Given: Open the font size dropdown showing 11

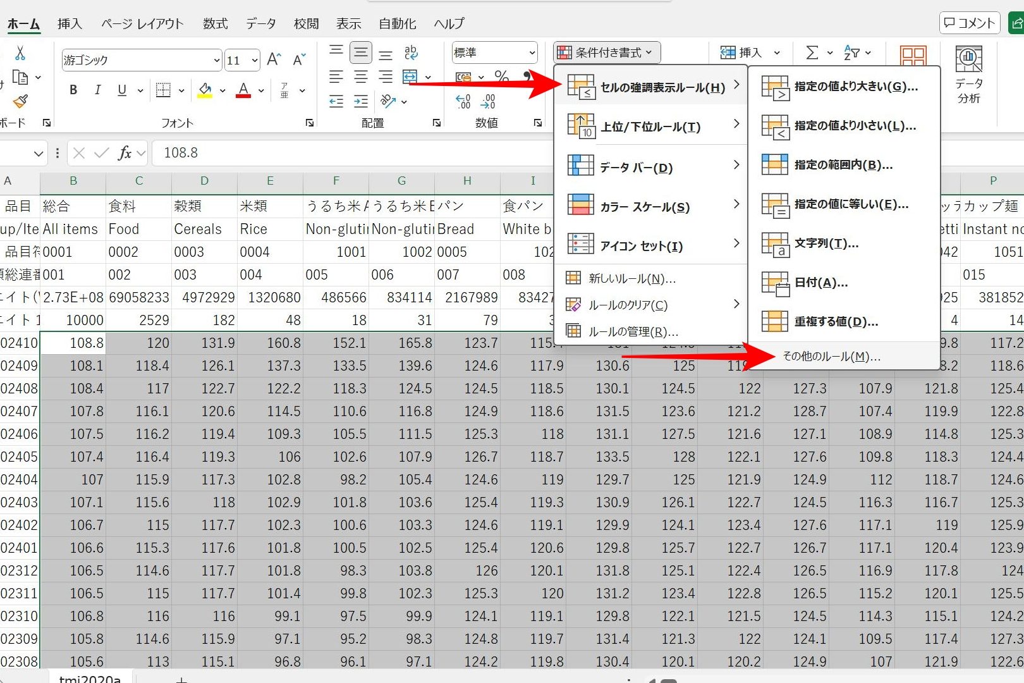Looking at the screenshot, I should (255, 60).
